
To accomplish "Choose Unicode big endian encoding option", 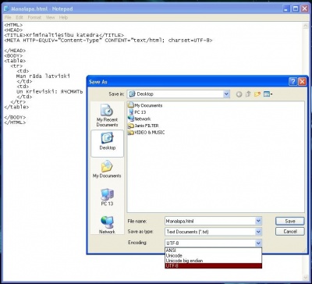I will (x=213, y=261).
